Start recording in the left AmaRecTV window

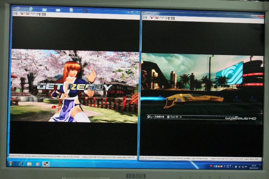pos(22,14)
